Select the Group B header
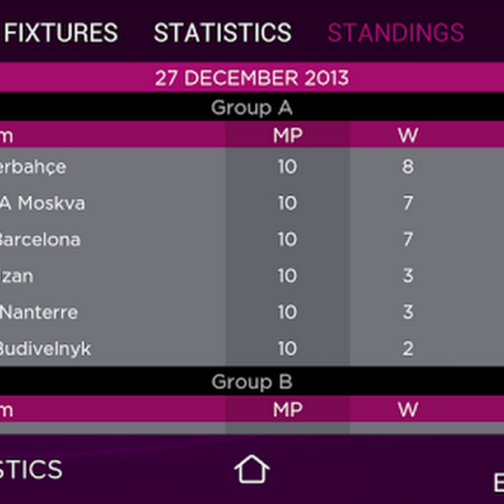Screen dimensions: 504x504 coord(251,382)
